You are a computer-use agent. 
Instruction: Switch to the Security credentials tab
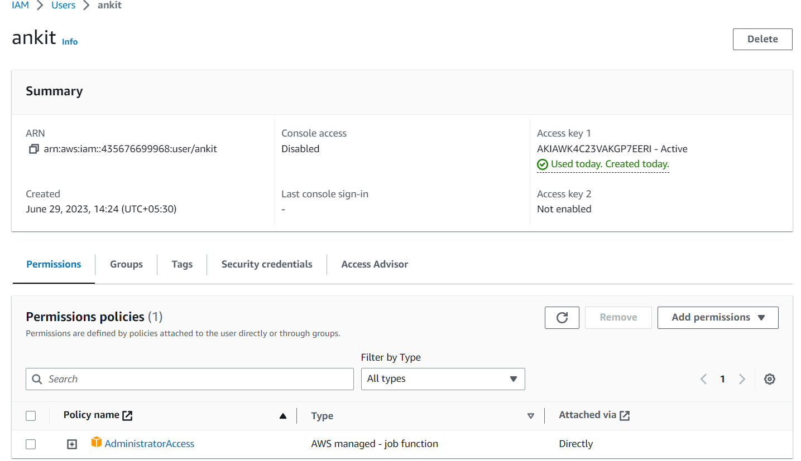(267, 264)
